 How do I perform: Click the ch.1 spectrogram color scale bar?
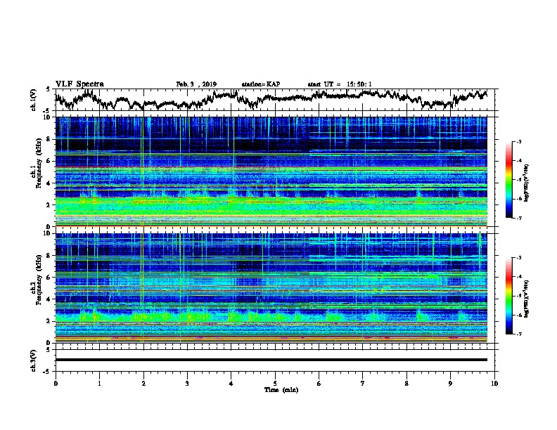click(508, 180)
